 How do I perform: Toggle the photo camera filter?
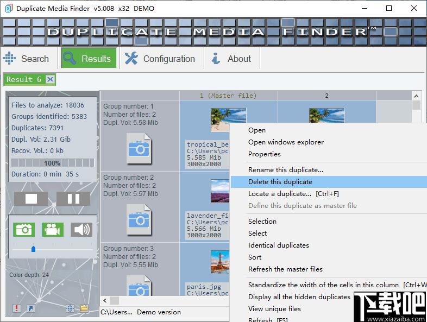[x=24, y=230]
